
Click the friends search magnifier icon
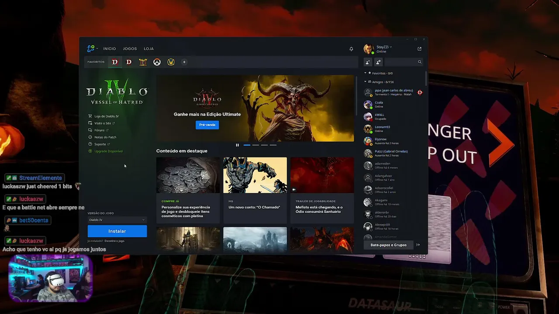(x=420, y=62)
